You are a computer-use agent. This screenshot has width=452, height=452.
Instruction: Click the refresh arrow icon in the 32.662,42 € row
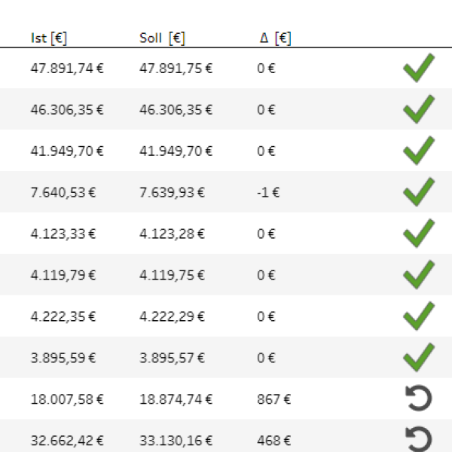[419, 439]
